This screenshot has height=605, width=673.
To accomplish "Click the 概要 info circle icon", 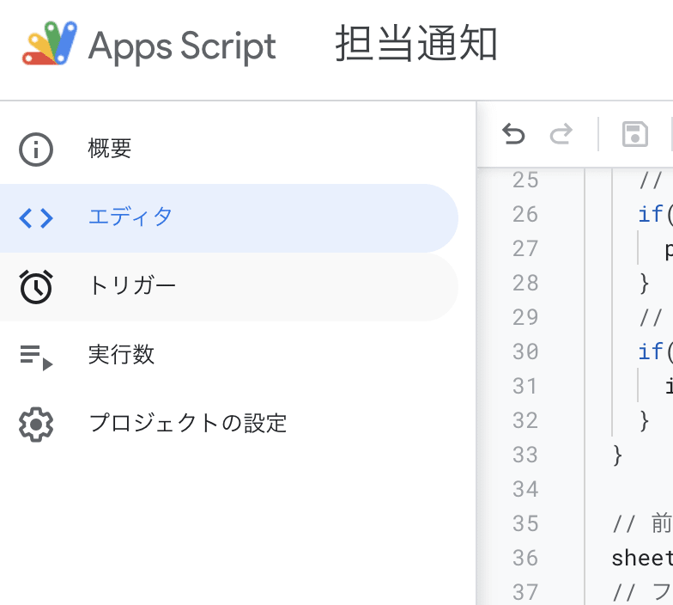I will point(36,150).
